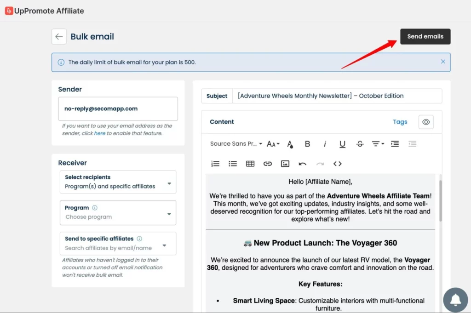
Task: Insert an image into the email
Action: coord(285,164)
